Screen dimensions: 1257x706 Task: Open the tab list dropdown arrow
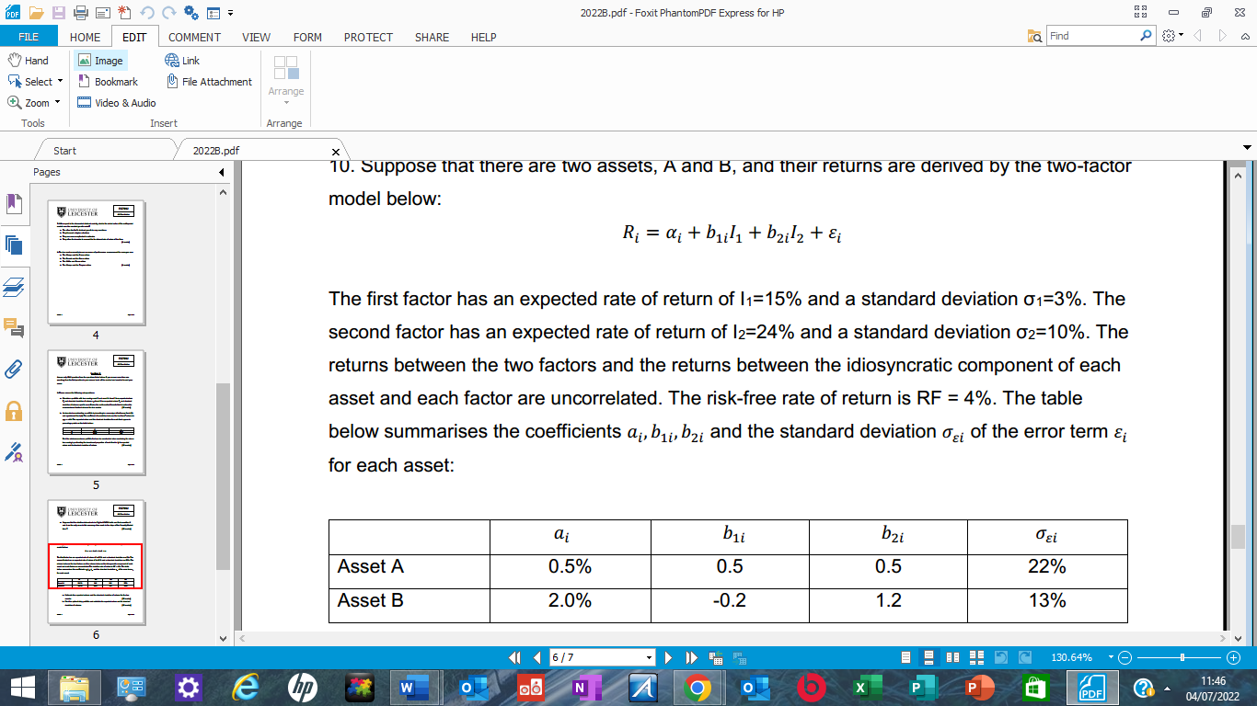[1248, 148]
